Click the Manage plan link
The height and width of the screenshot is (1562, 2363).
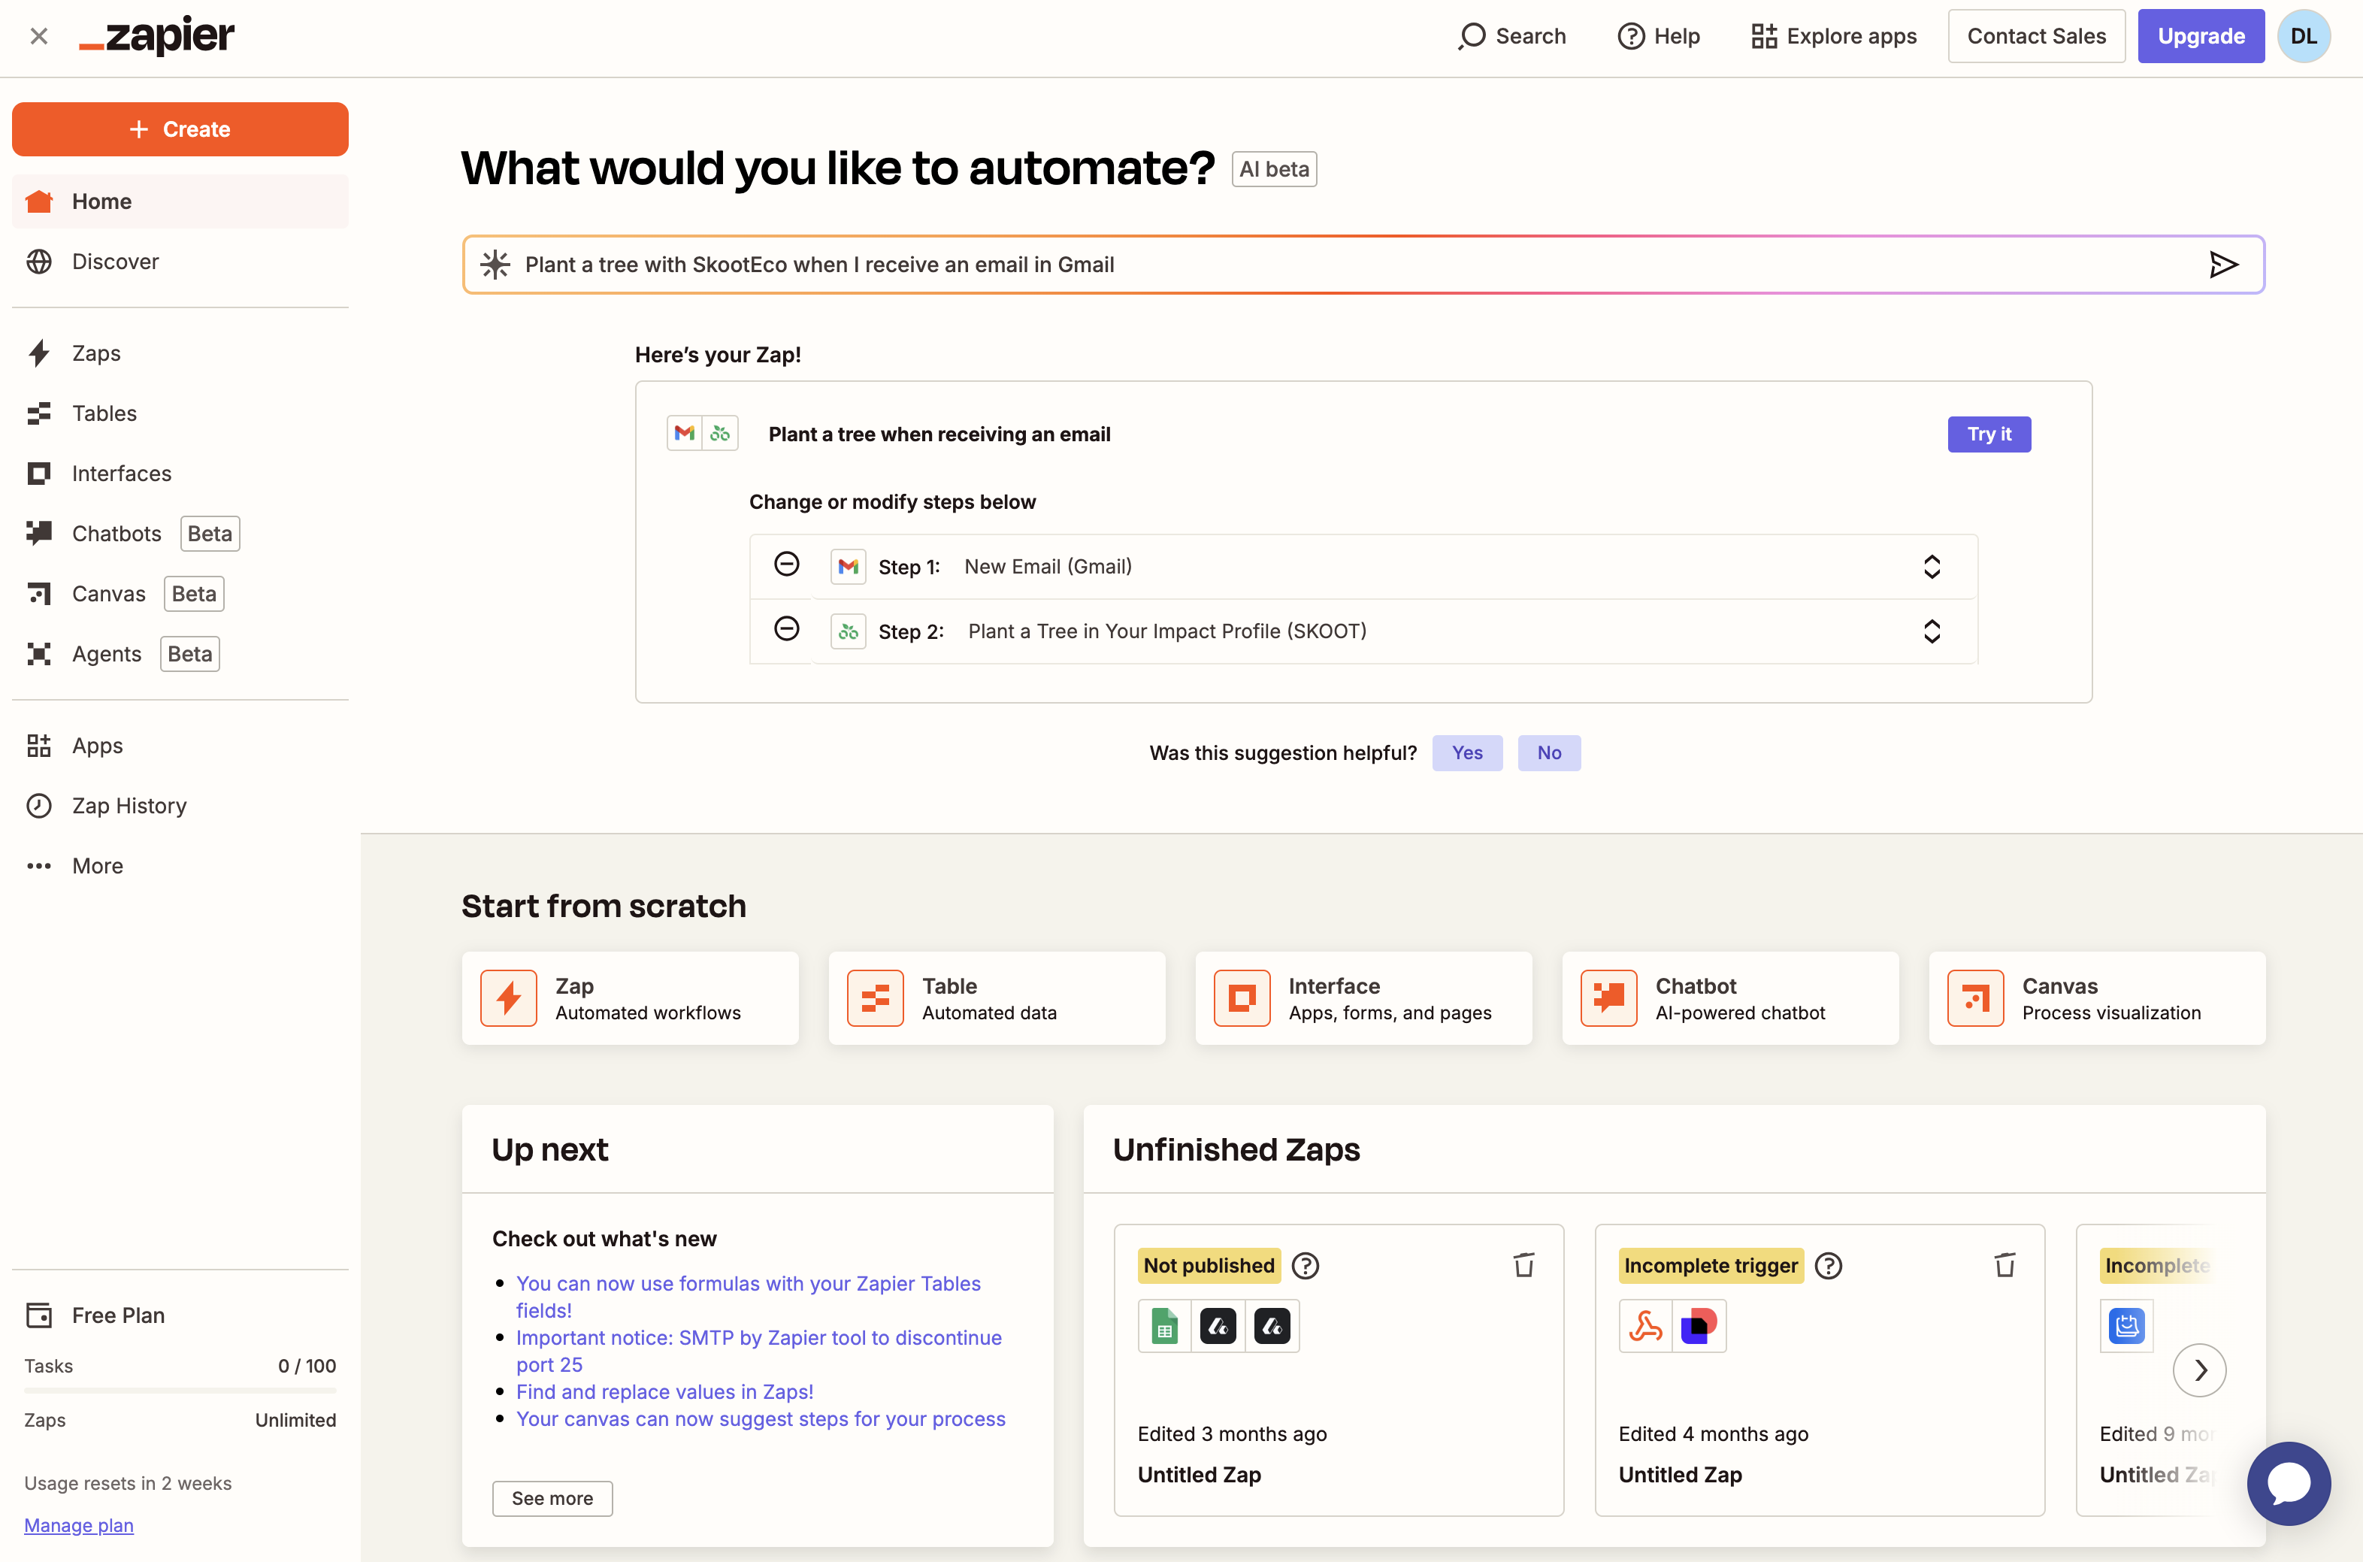coord(79,1525)
